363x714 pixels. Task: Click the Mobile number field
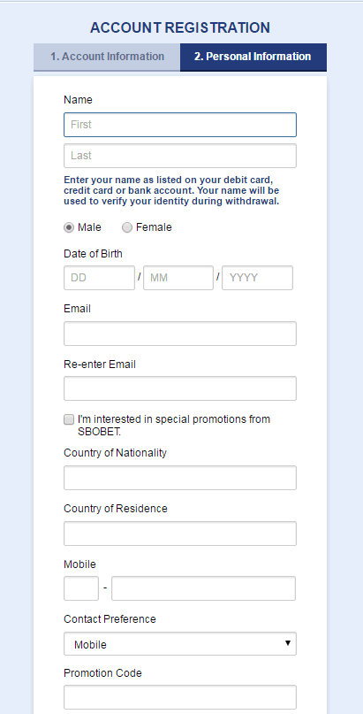pyautogui.click(x=203, y=588)
